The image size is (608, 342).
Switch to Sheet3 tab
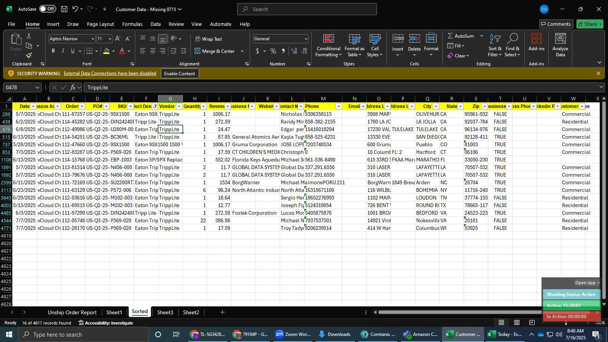(165, 312)
